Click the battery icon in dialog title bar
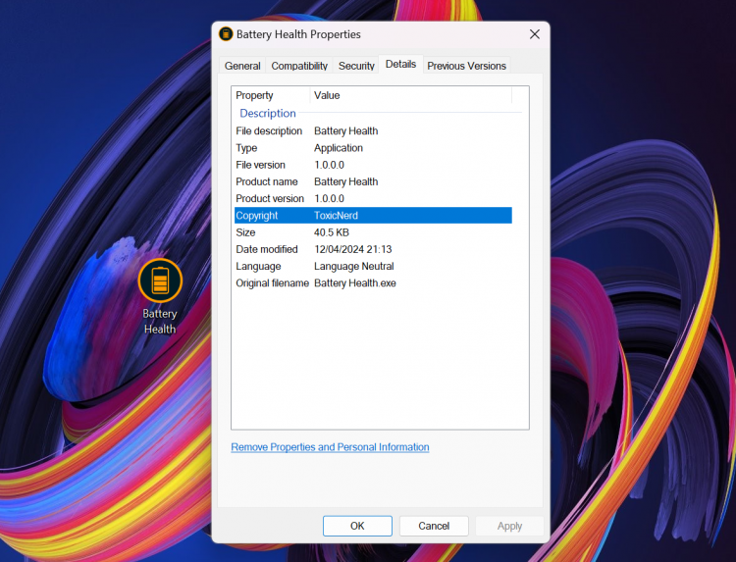This screenshot has height=562, width=736. coord(226,34)
